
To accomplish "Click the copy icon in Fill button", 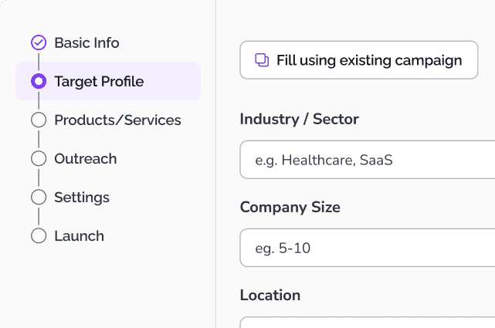I will pyautogui.click(x=262, y=60).
